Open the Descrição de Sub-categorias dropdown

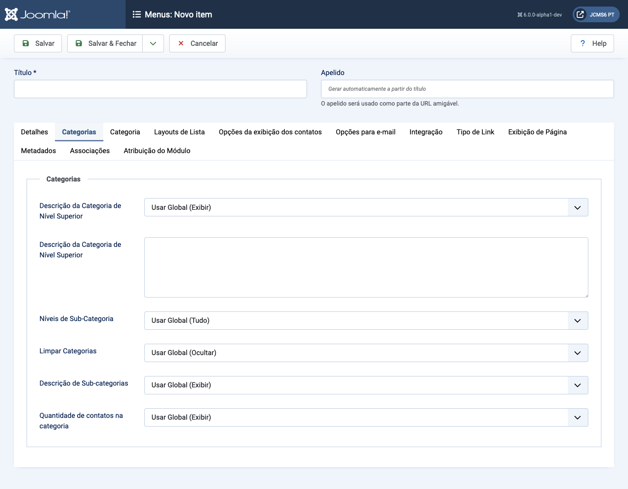[x=366, y=385]
